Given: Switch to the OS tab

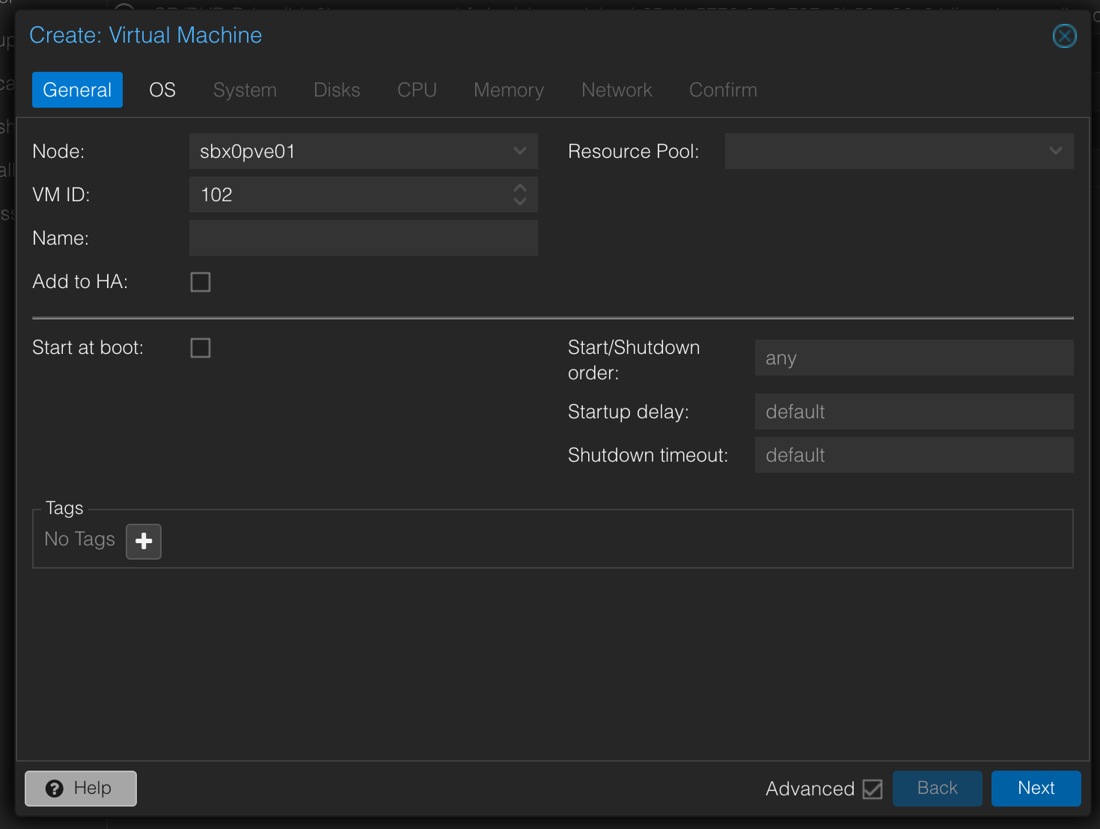Looking at the screenshot, I should click(162, 90).
